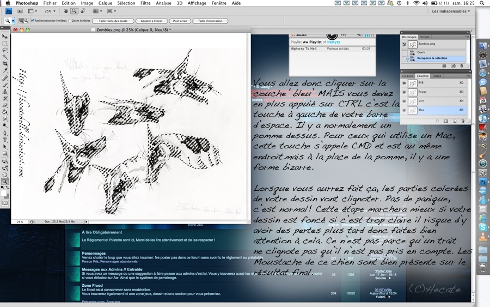Screen dimensions: 490x307
Task: Set history brush source on Ouvrir state
Action: [x=404, y=52]
